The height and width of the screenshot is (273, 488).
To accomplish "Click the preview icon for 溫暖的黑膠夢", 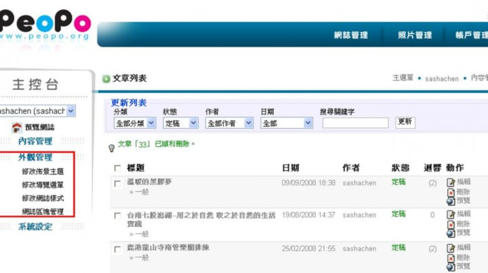I will (451, 201).
